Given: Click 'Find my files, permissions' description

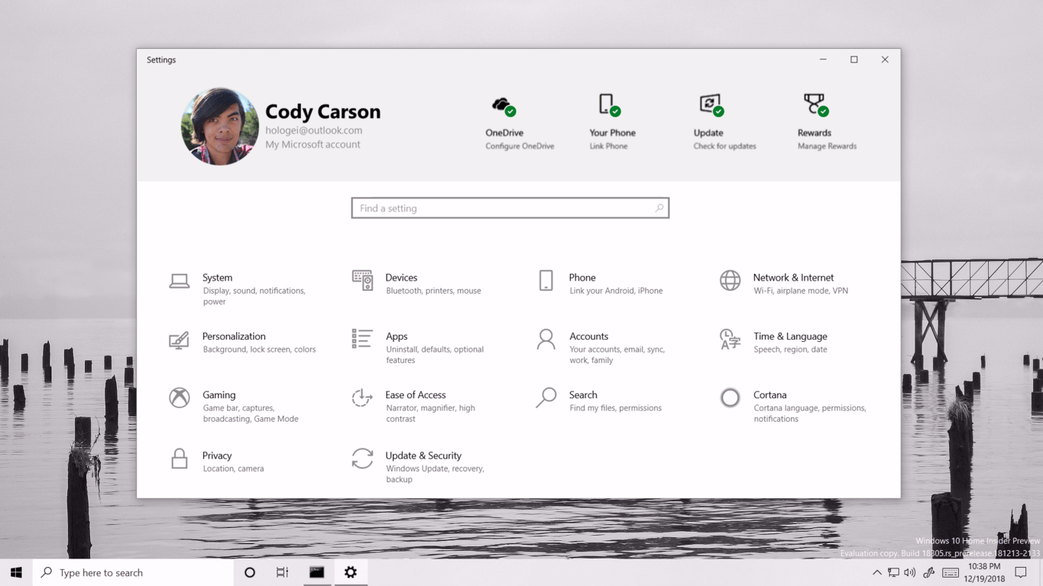Looking at the screenshot, I should 615,408.
